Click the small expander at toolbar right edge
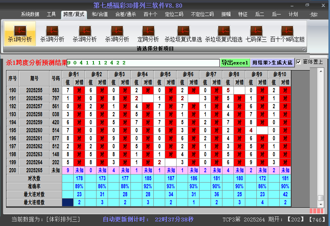Image resolution: width=330 pixels, height=226 pixels. click(304, 49)
